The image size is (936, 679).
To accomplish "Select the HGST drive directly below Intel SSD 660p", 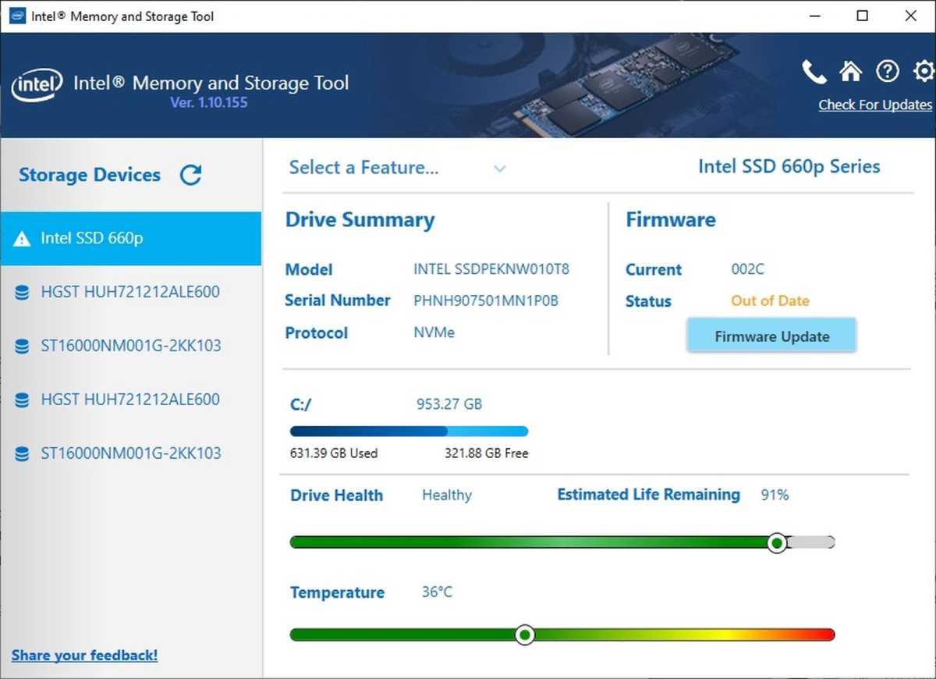I will pyautogui.click(x=131, y=292).
